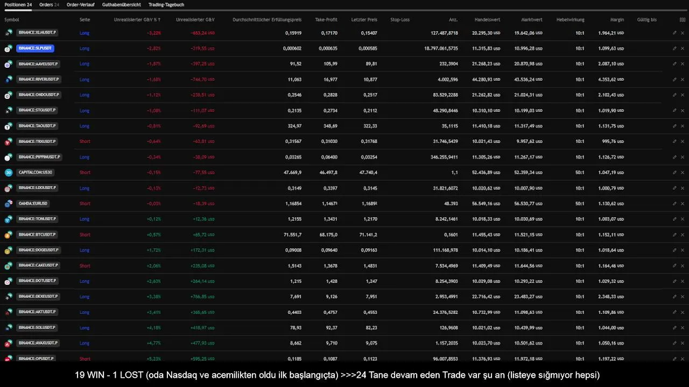Sort by the Unrealisierter G&V % column
Image resolution: width=689 pixels, height=387 pixels.
[x=137, y=20]
